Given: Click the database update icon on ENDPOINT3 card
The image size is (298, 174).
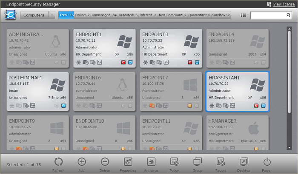Looking at the screenshot, I should coord(152,62).
